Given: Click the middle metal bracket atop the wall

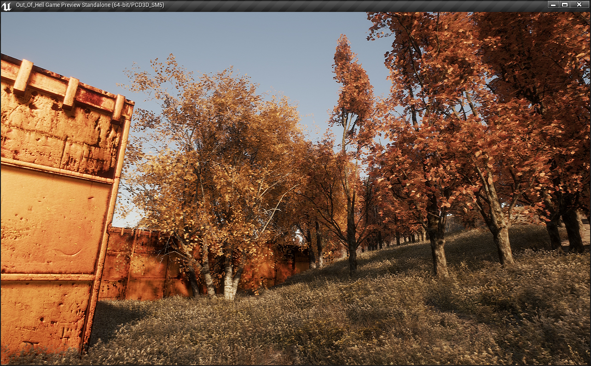Looking at the screenshot, I should (x=70, y=93).
